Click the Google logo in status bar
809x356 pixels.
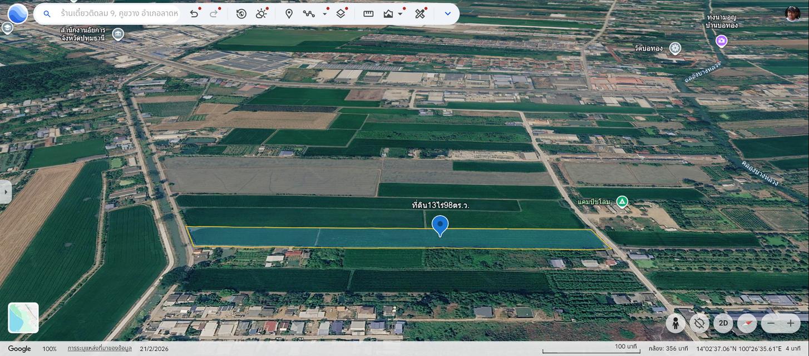coord(19,349)
